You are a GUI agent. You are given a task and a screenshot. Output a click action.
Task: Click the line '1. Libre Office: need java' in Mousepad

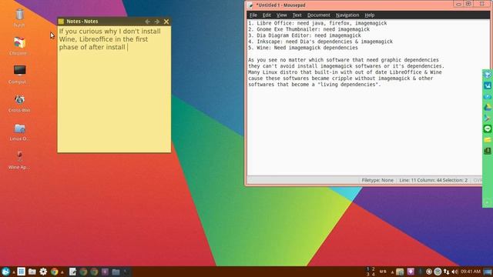(x=317, y=23)
